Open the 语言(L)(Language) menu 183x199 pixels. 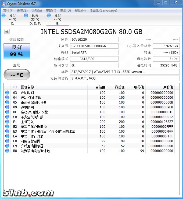click(103, 10)
